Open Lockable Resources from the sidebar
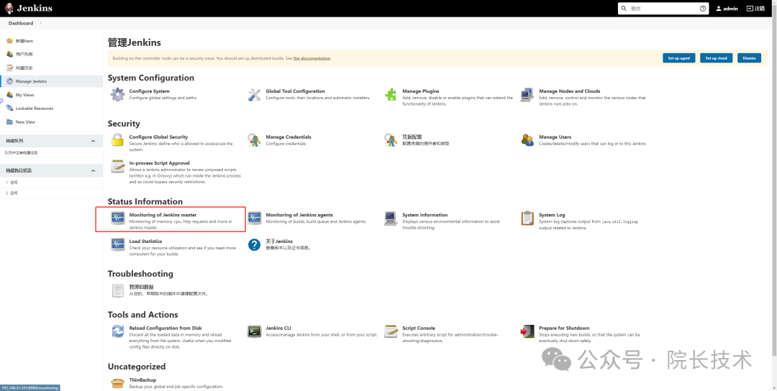Image resolution: width=777 pixels, height=391 pixels. click(x=35, y=109)
